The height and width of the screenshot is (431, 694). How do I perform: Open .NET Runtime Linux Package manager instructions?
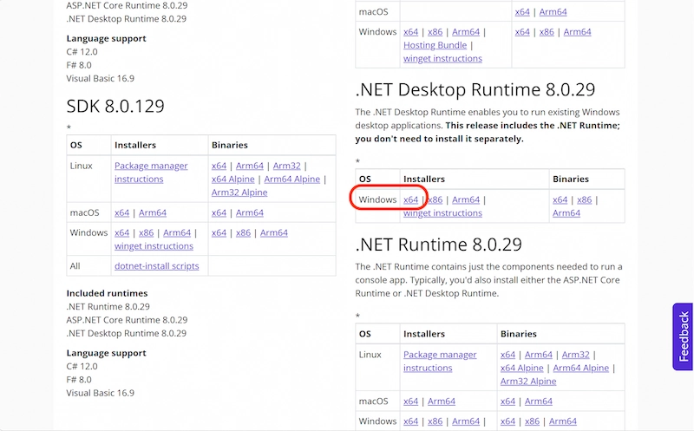pos(440,361)
